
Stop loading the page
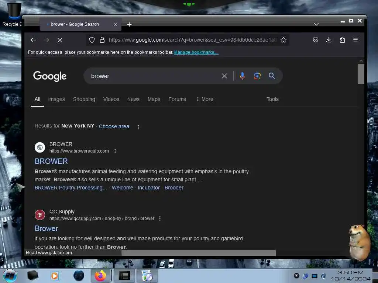coord(60,40)
